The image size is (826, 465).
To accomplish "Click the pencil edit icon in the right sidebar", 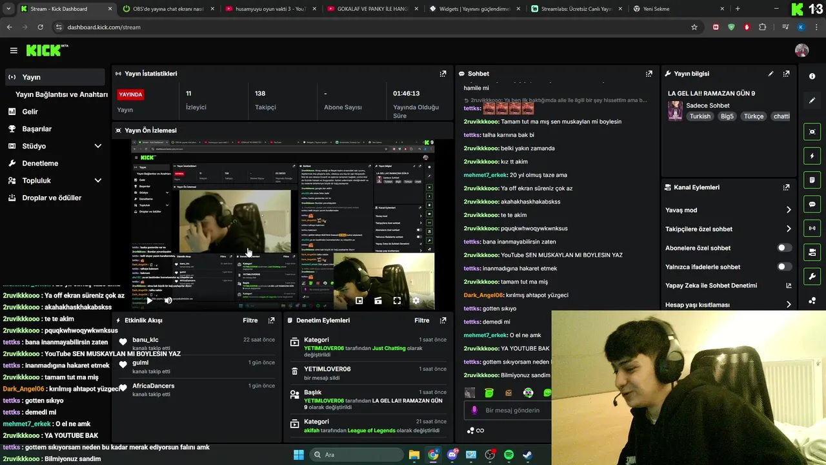I will 812,101.
